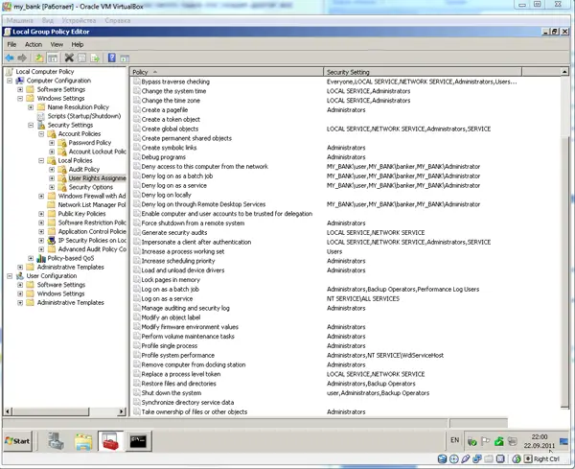Click the Start button
The width and height of the screenshot is (575, 469).
(x=17, y=441)
